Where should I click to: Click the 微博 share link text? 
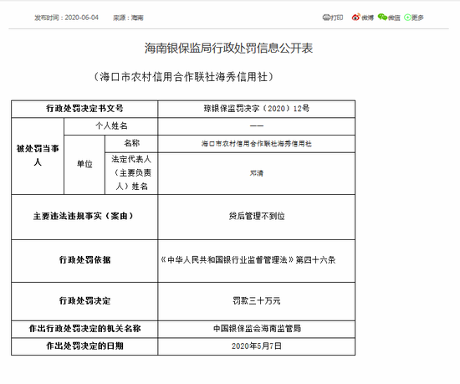click(x=368, y=18)
